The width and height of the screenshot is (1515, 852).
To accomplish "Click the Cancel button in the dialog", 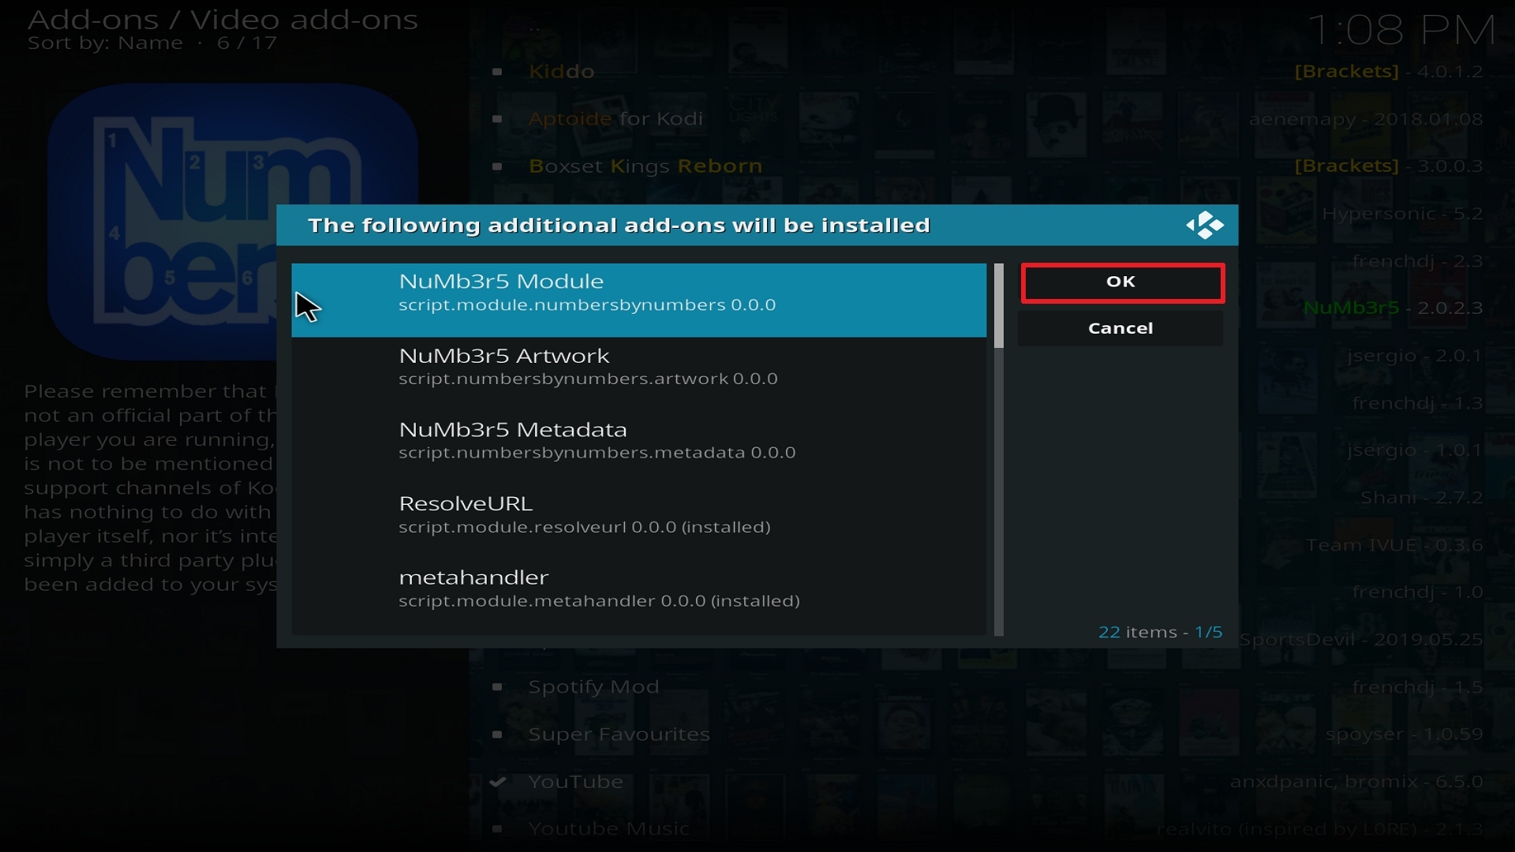I will [1120, 328].
